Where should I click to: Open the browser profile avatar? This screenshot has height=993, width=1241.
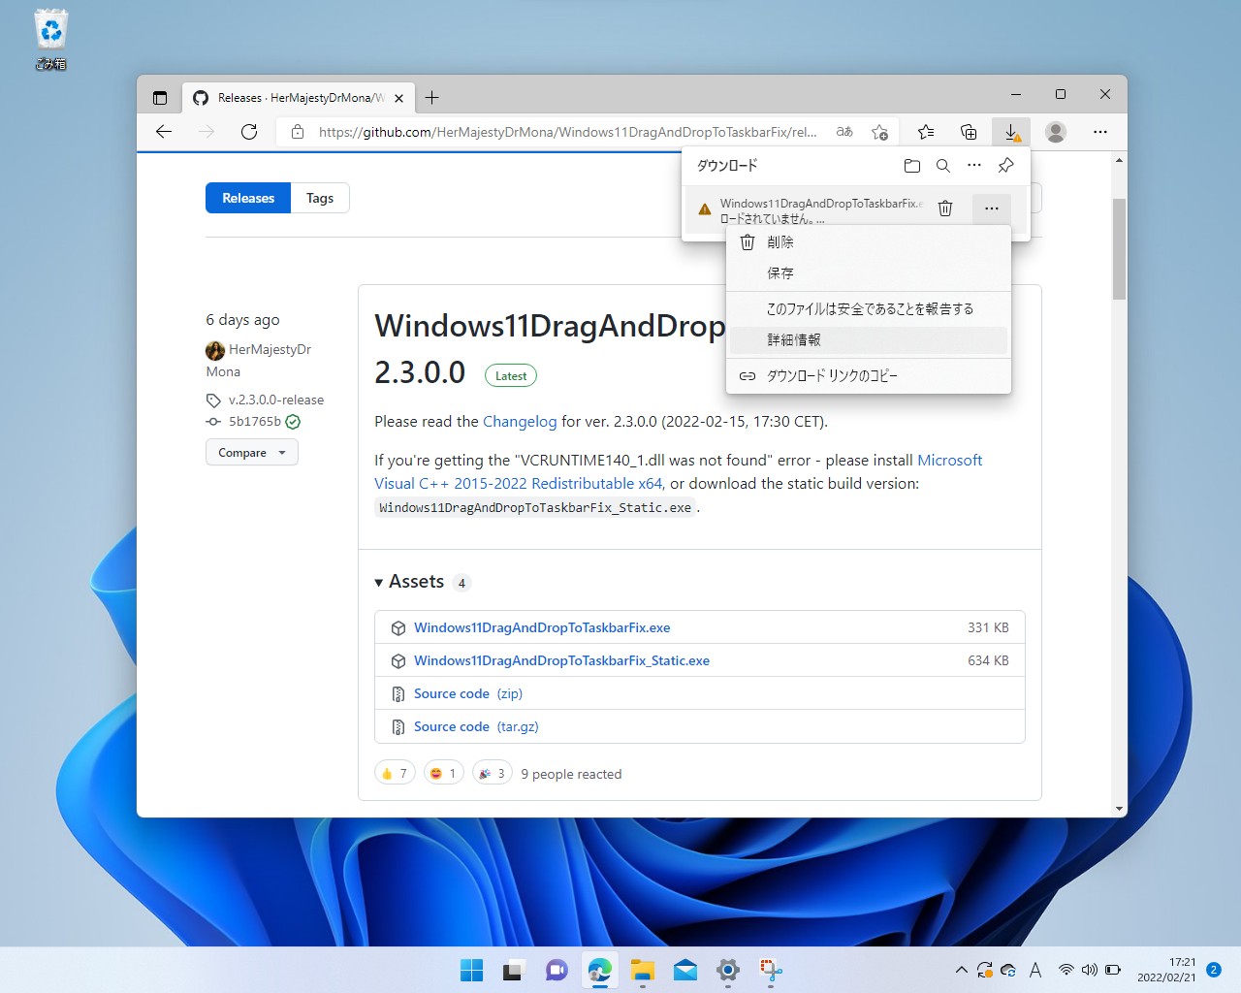click(1055, 132)
